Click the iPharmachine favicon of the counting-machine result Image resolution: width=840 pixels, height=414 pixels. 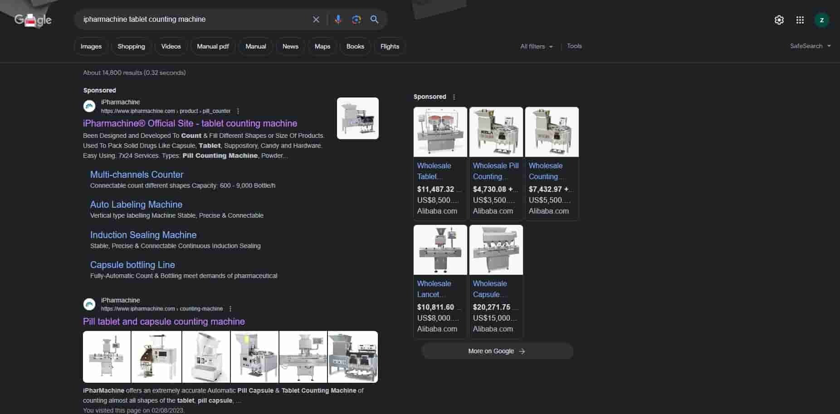point(89,304)
